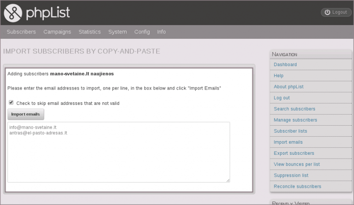Open the Statistics menu
The width and height of the screenshot is (354, 205).
point(90,32)
